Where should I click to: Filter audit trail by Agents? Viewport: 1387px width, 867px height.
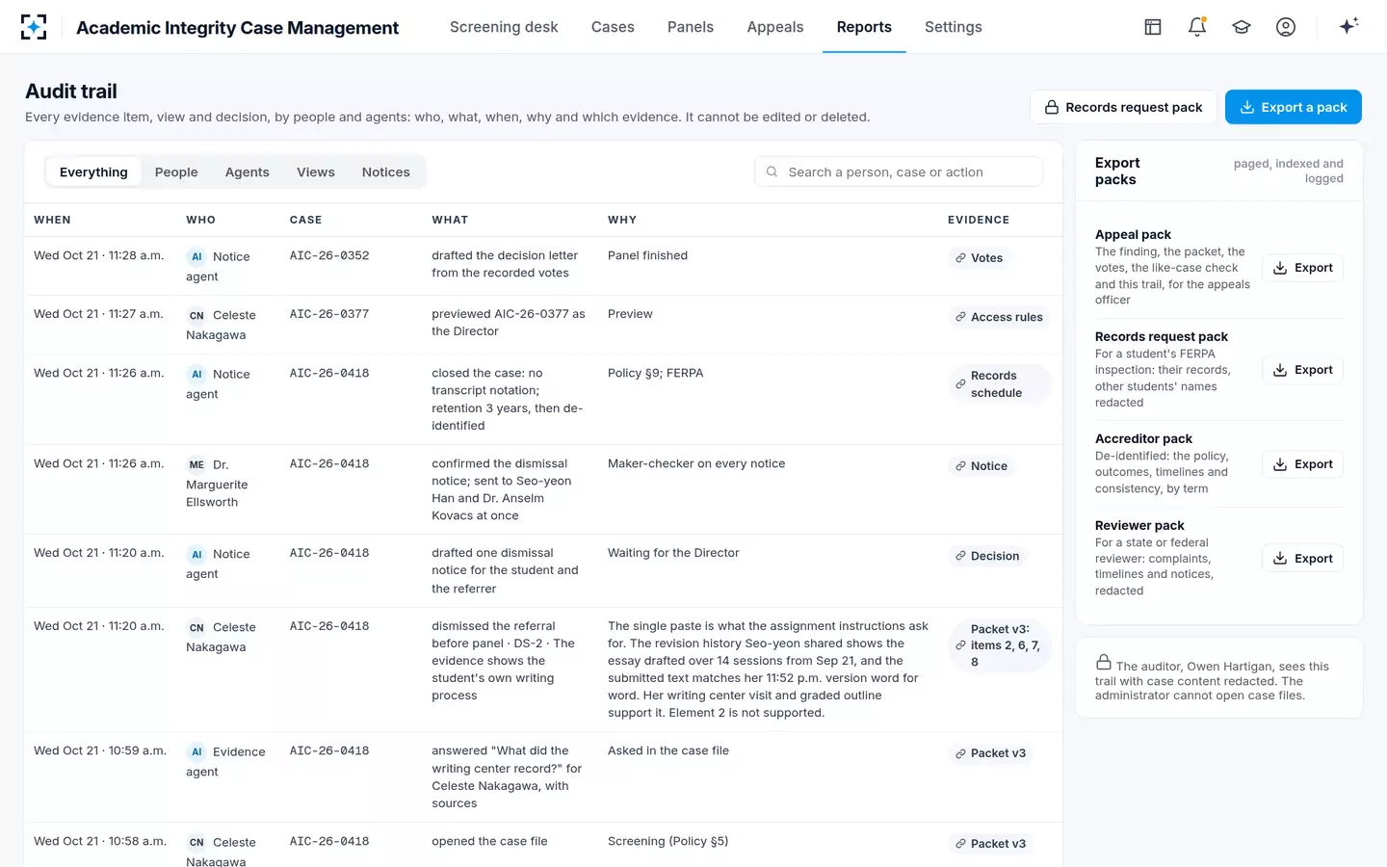click(248, 172)
